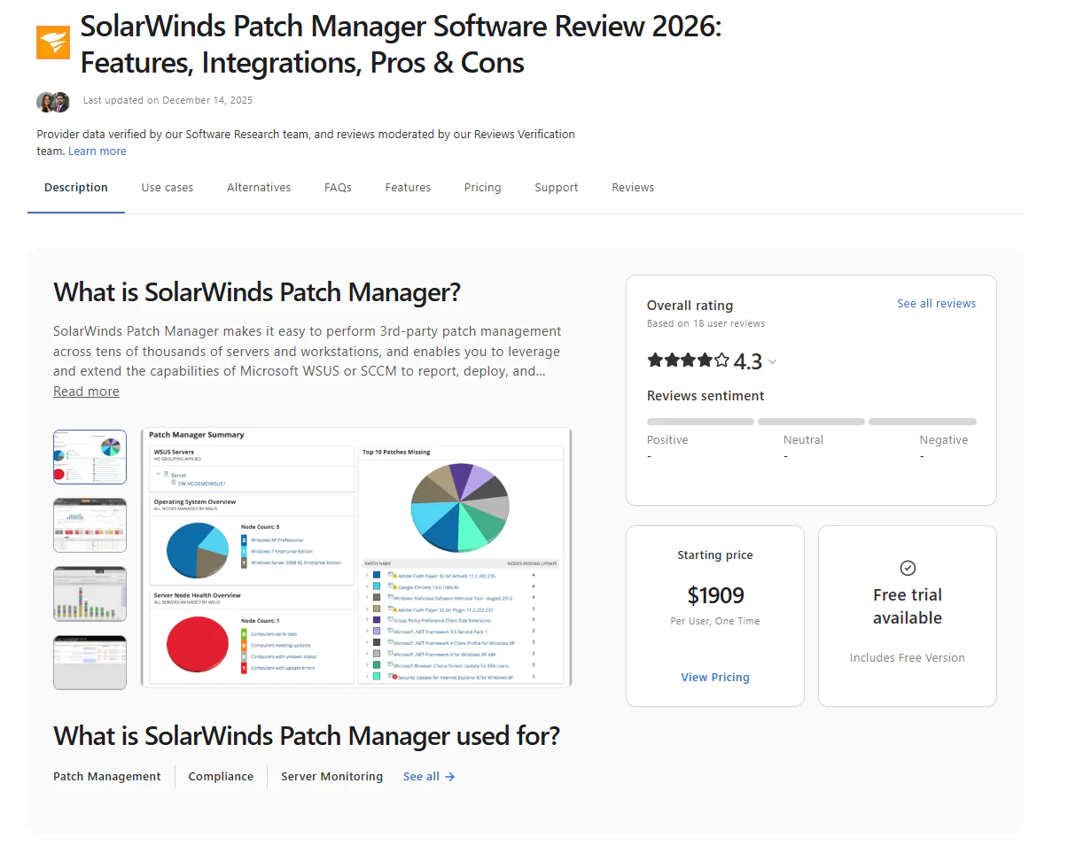Click See all use cases link

pyautogui.click(x=429, y=777)
